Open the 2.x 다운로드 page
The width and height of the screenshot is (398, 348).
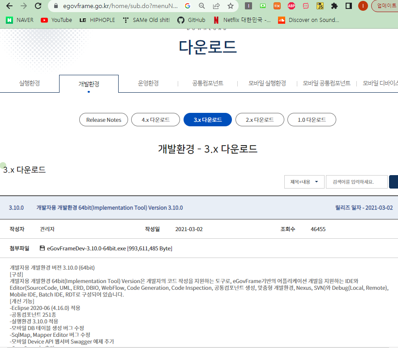(260, 120)
